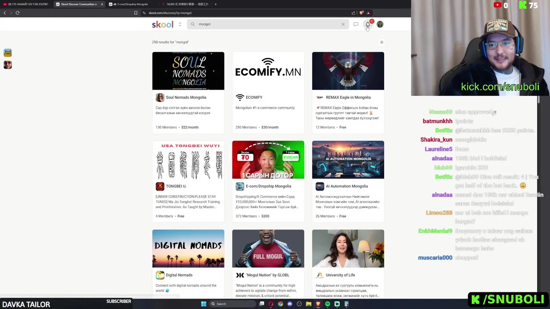Open the REMAX eagle cover image

(348, 71)
